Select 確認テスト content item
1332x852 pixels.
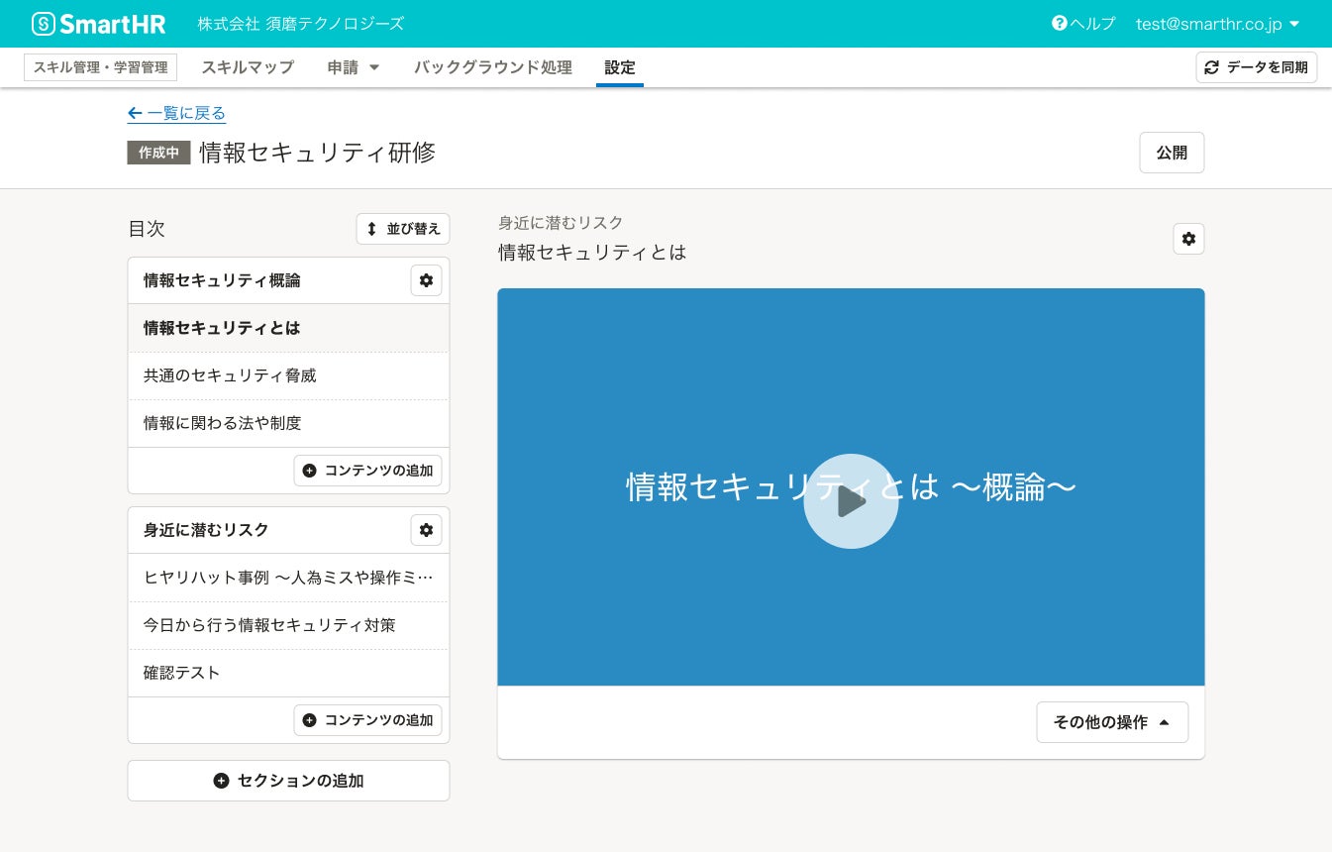point(288,673)
